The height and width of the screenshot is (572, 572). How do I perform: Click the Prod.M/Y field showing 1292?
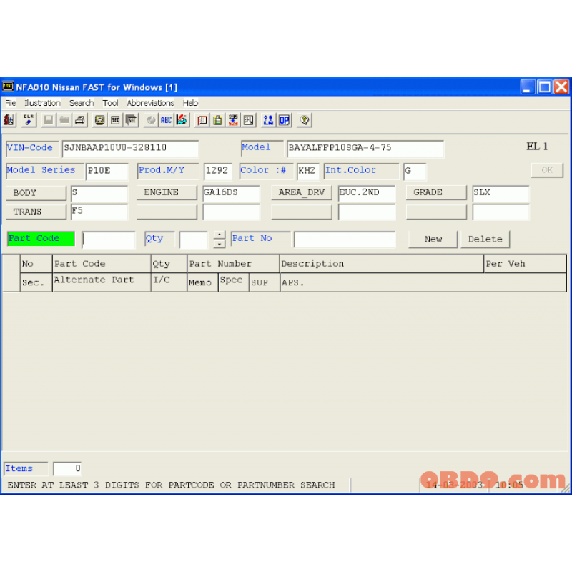click(x=218, y=172)
